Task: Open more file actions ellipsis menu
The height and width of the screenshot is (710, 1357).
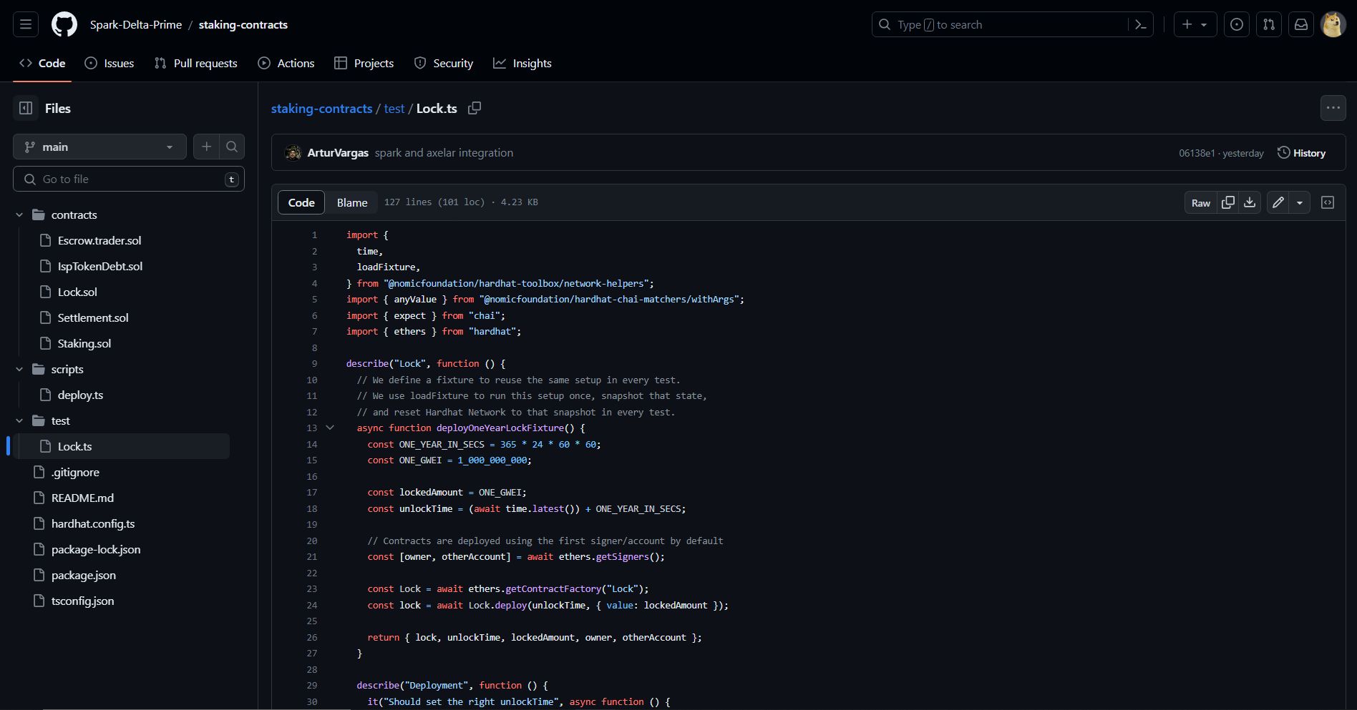Action: (x=1333, y=108)
